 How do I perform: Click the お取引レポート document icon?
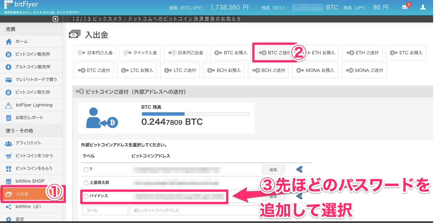tap(9, 118)
